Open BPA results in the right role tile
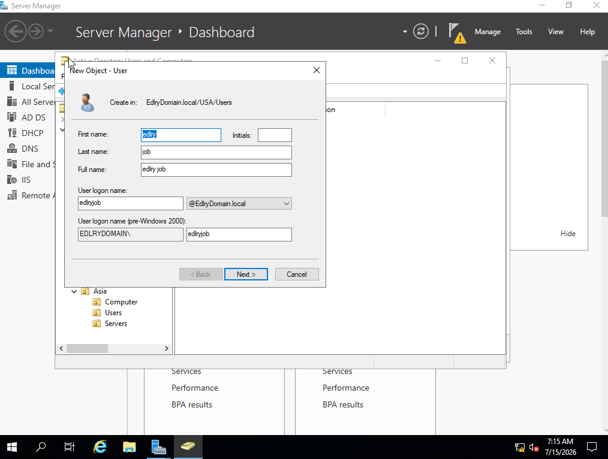 (343, 404)
